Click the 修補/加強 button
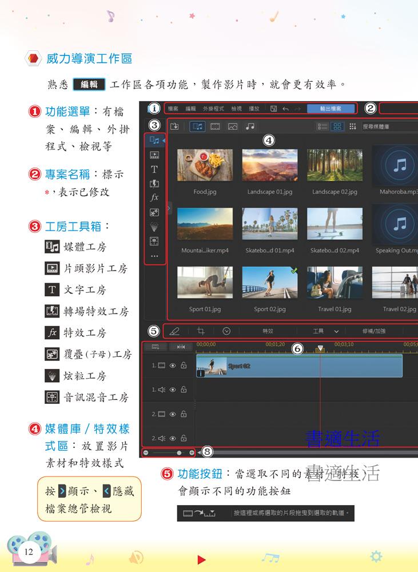This screenshot has height=572, width=418. (374, 331)
